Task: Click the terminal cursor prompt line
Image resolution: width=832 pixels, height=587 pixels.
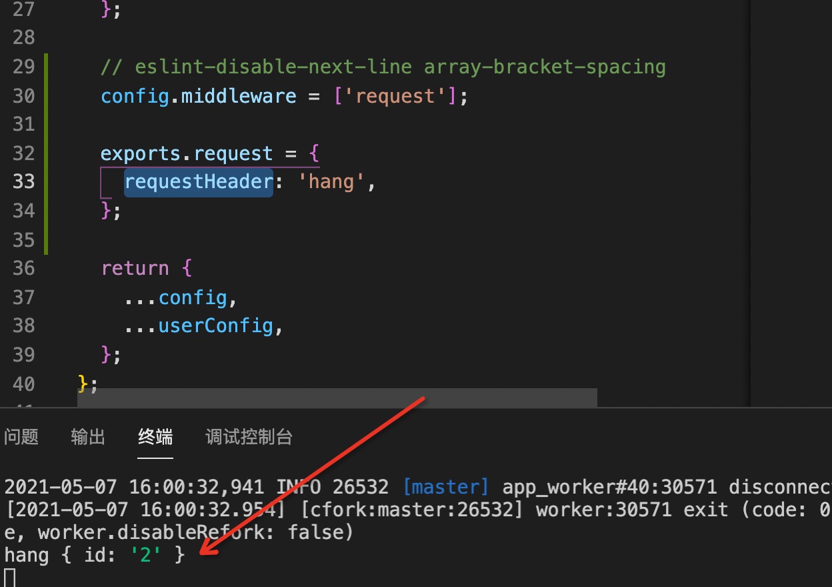Action: point(9,578)
